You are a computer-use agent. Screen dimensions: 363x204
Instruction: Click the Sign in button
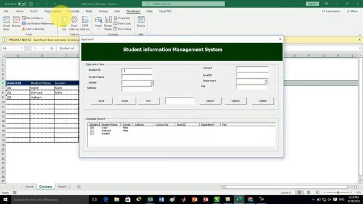coord(313,4)
